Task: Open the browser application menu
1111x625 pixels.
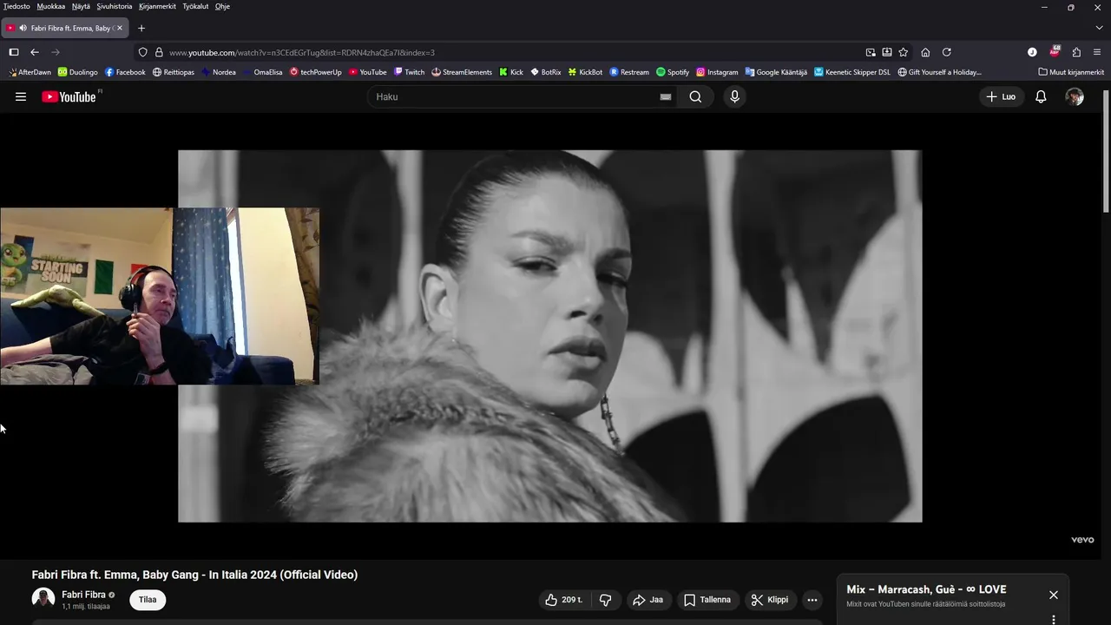Action: [x=1097, y=52]
